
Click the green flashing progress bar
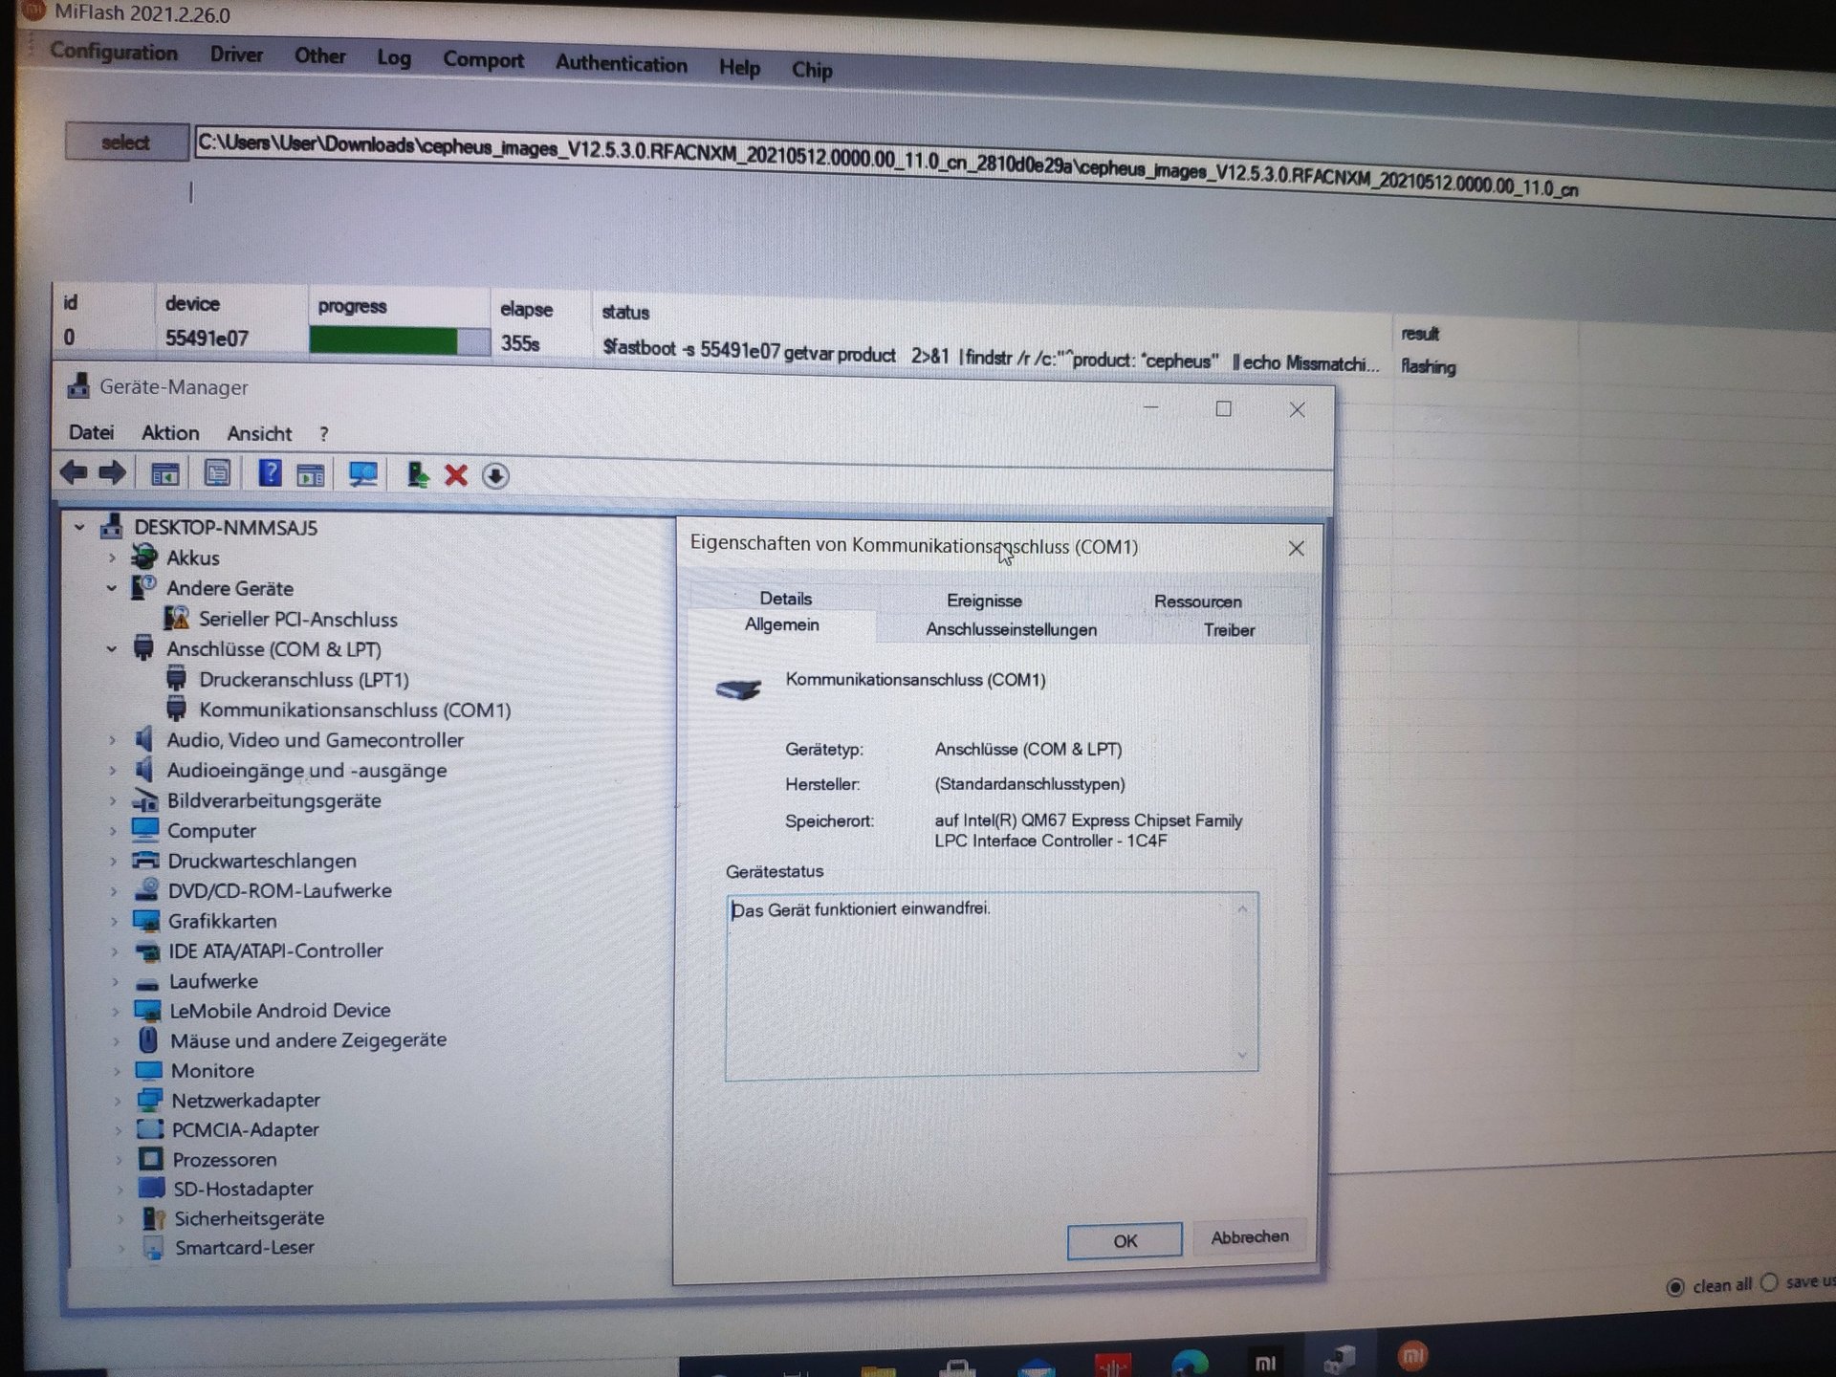pos(399,340)
